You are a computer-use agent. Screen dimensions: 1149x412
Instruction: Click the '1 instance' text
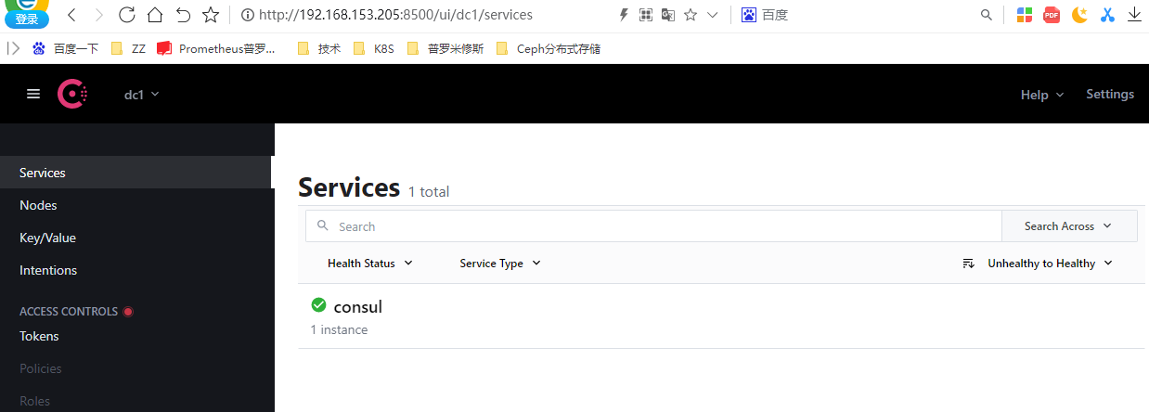coord(339,329)
